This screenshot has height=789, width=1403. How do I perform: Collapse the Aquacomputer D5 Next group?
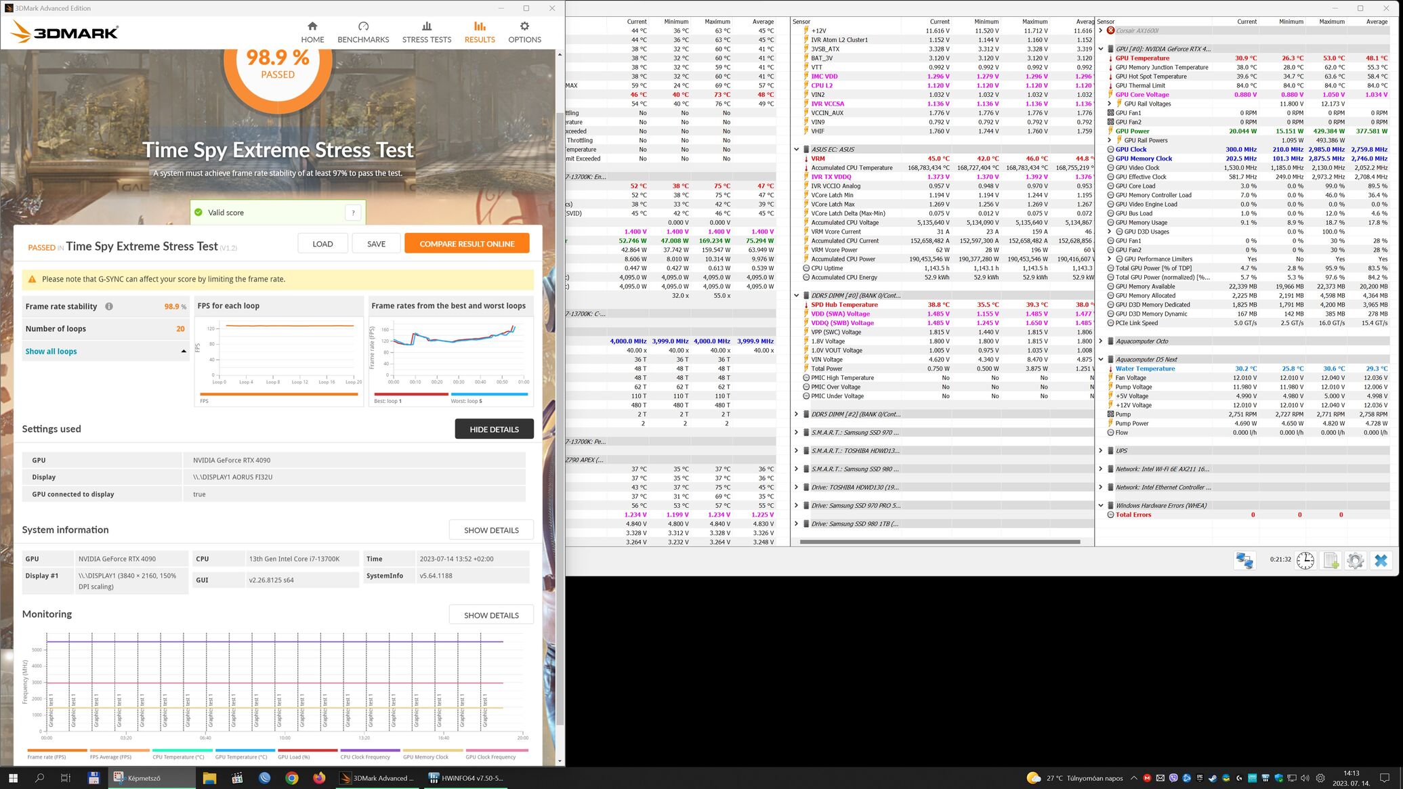(1101, 360)
